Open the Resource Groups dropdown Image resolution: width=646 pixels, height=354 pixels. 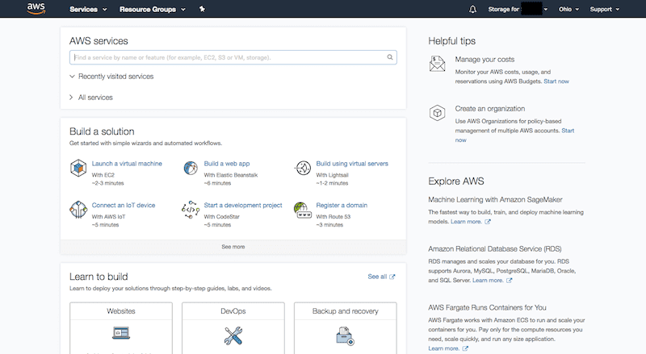tap(153, 9)
